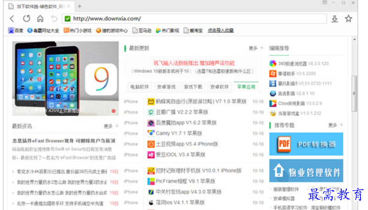This screenshot has height=210, width=368.
Task: Open the 迅雷7和迅雷极速版 link
Action: point(224,71)
